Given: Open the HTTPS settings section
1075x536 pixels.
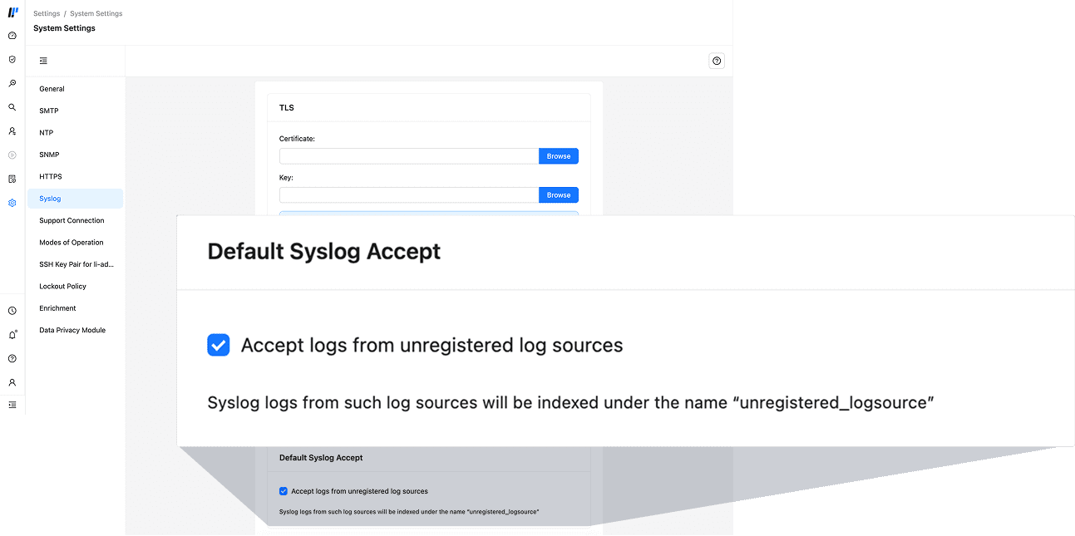Looking at the screenshot, I should tap(75, 177).
